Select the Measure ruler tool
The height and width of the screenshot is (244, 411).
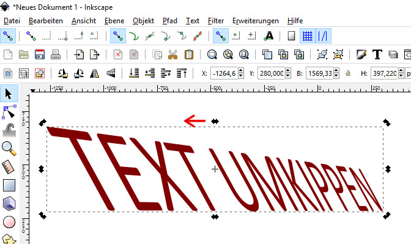click(x=9, y=167)
